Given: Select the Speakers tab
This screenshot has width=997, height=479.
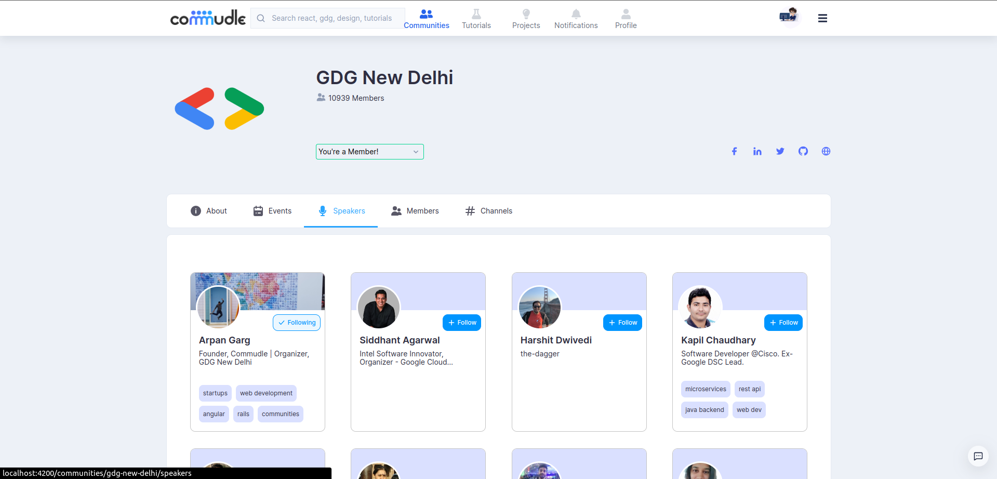Looking at the screenshot, I should (341, 211).
